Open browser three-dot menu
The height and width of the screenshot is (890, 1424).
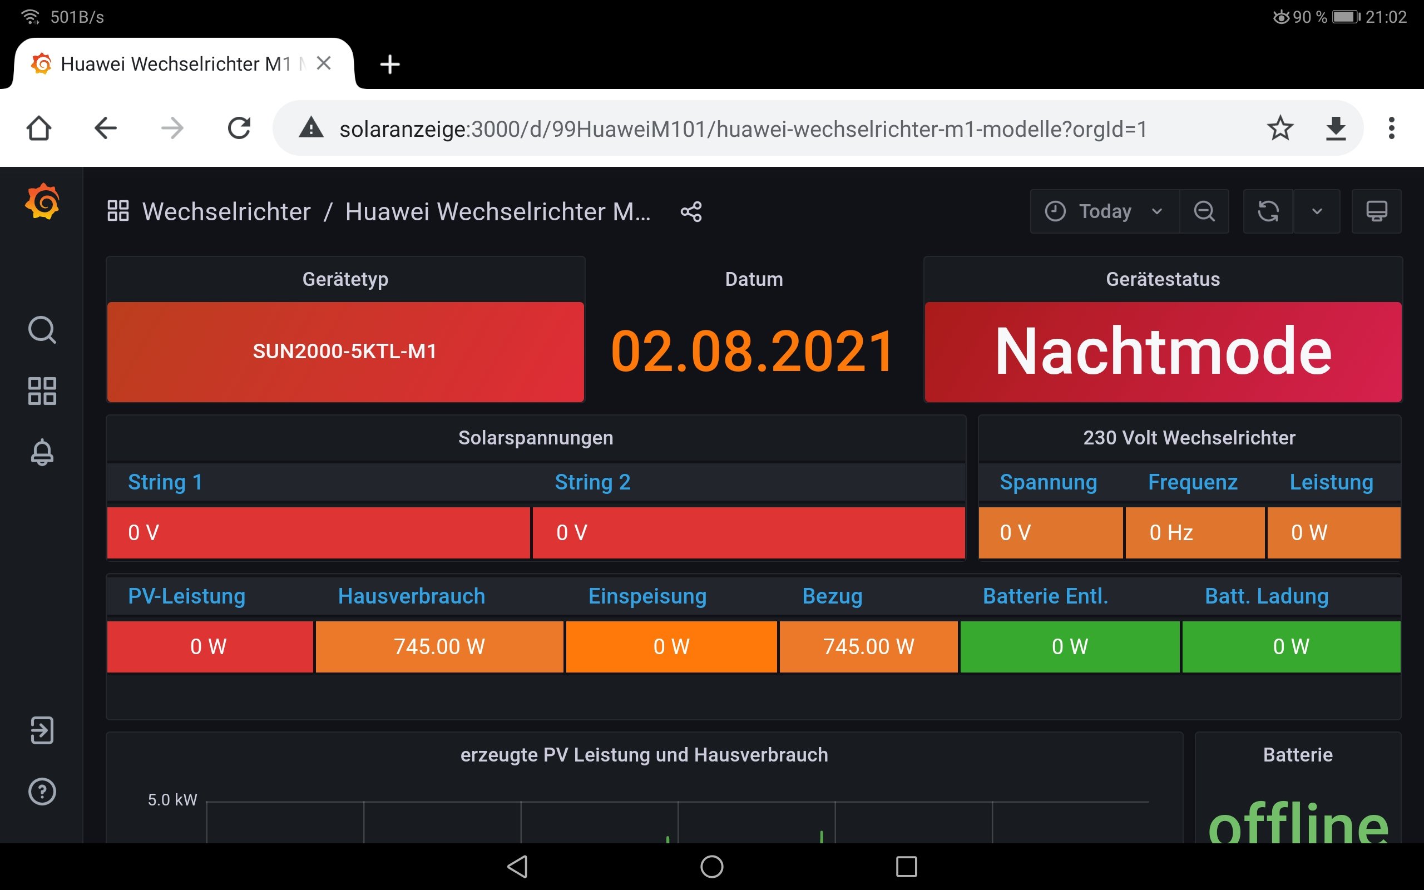(x=1392, y=128)
